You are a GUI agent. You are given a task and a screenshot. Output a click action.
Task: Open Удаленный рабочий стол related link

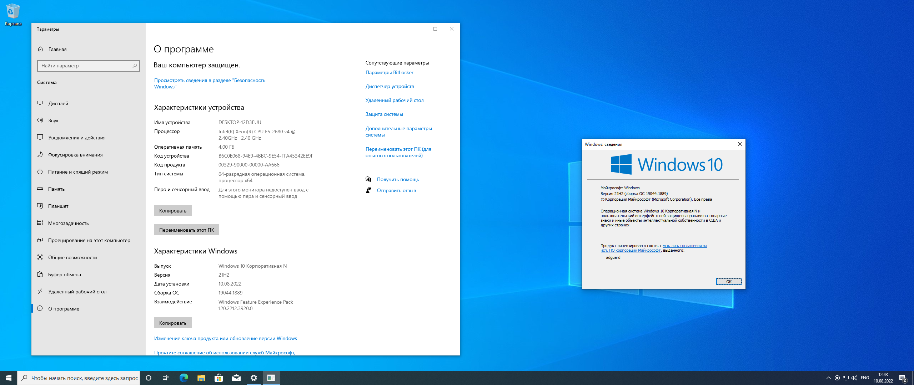(x=395, y=100)
